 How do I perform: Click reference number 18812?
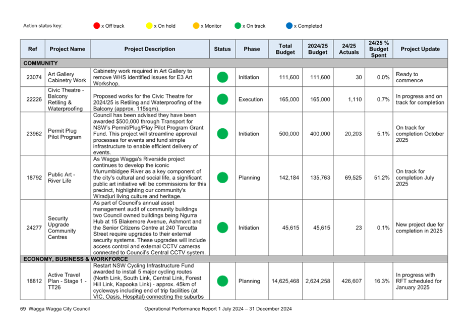(x=34, y=281)
